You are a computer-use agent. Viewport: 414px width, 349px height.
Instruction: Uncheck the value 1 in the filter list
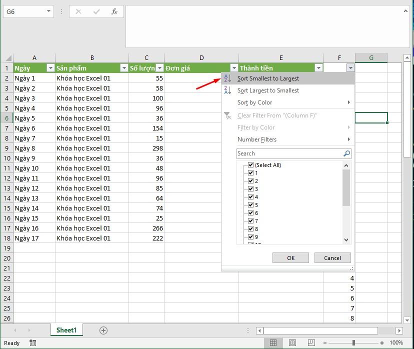coord(250,172)
